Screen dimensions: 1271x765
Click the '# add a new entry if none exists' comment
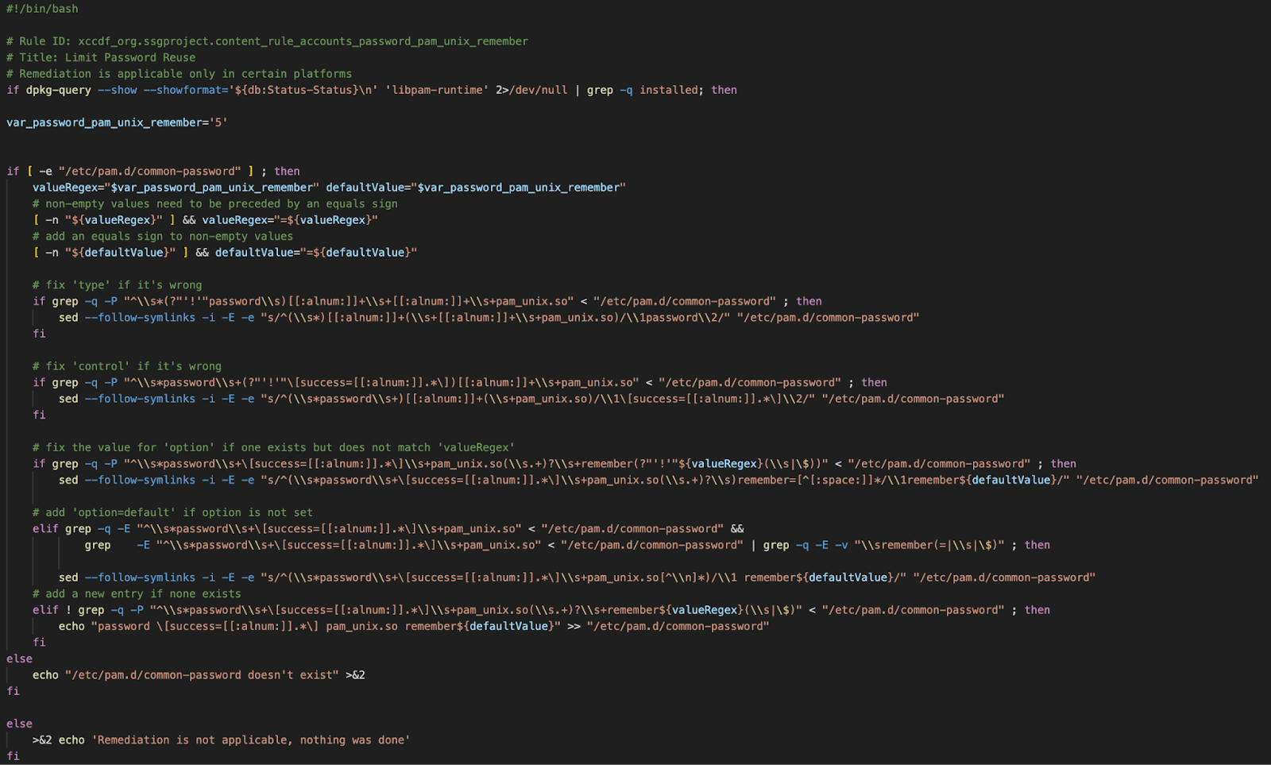click(137, 594)
